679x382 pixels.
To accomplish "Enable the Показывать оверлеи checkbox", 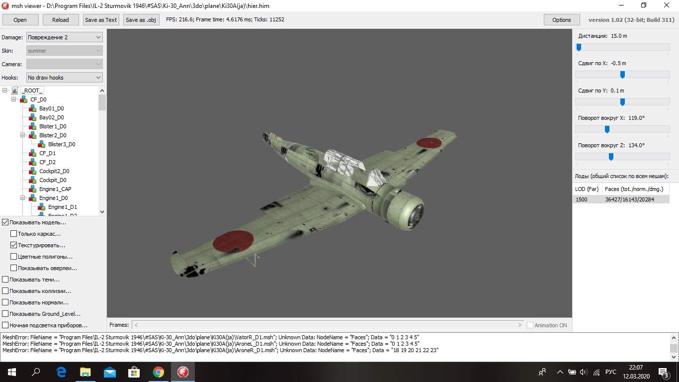I will click(x=14, y=268).
